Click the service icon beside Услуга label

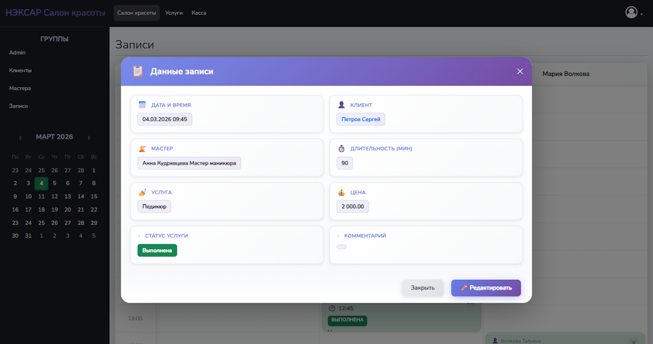coord(142,192)
